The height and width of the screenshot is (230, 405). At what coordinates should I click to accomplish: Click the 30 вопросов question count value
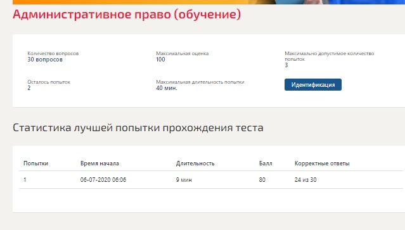(x=45, y=60)
